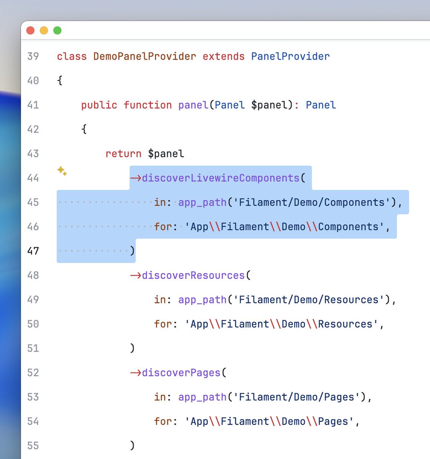Click the closing parenthesis on line 55
This screenshot has height=459, width=430.
click(132, 446)
